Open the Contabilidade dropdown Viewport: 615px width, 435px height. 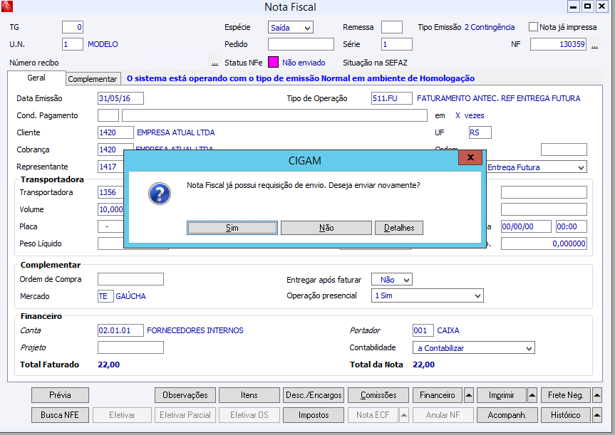[x=473, y=348]
